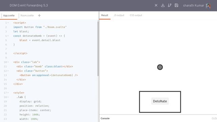The height and width of the screenshot is (122, 217).
Task: Click the opening <style> tag line
Action: pyautogui.click(x=19, y=93)
